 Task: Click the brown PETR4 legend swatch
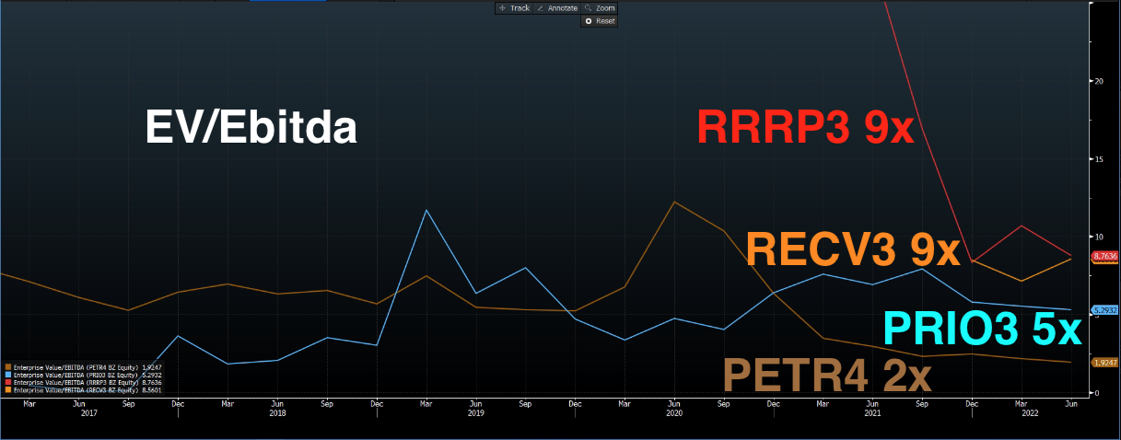pyautogui.click(x=7, y=367)
